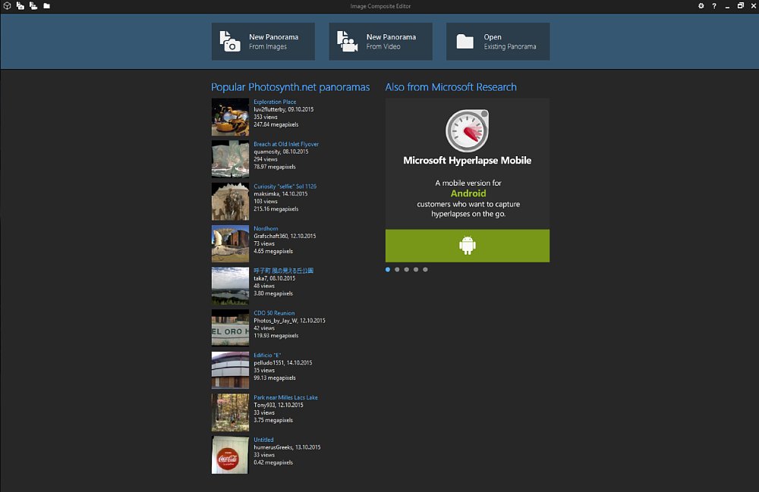The height and width of the screenshot is (492, 759).
Task: Click the Nordhorn thumbnail
Action: (231, 243)
